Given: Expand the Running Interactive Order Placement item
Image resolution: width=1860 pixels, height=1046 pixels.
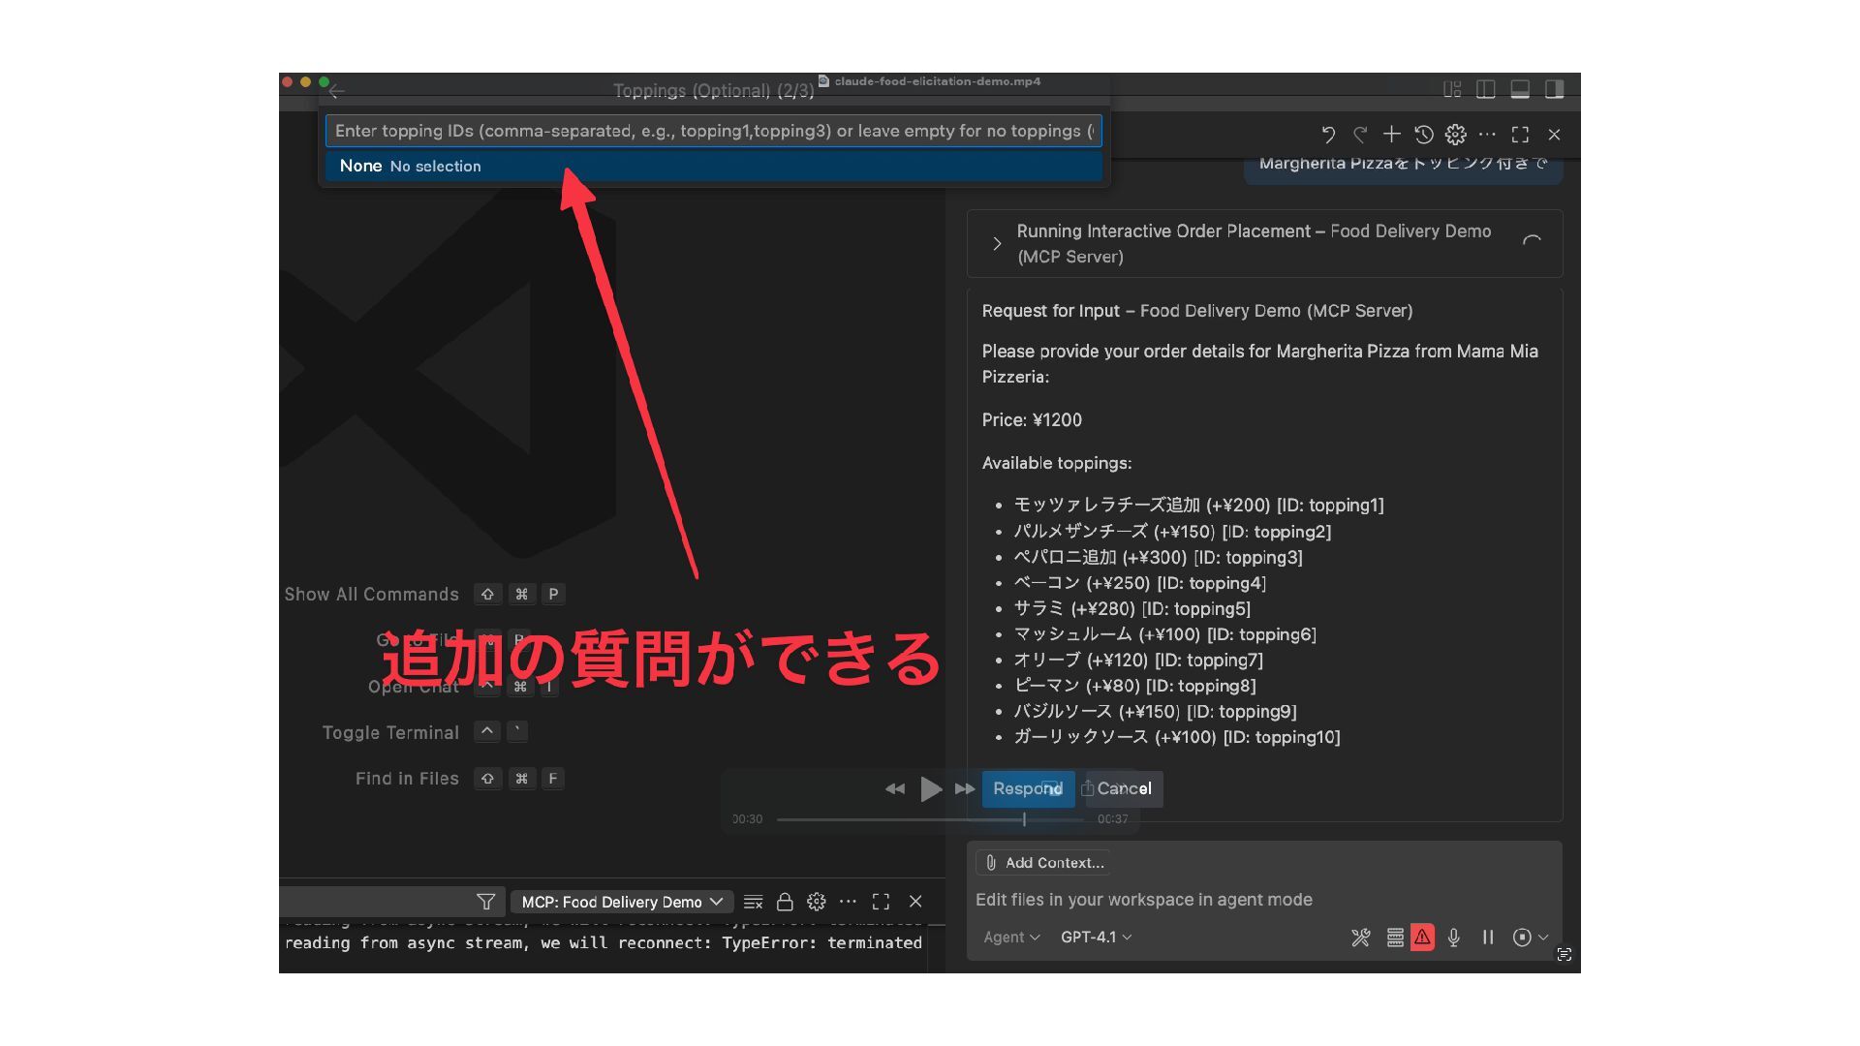Looking at the screenshot, I should pyautogui.click(x=997, y=243).
